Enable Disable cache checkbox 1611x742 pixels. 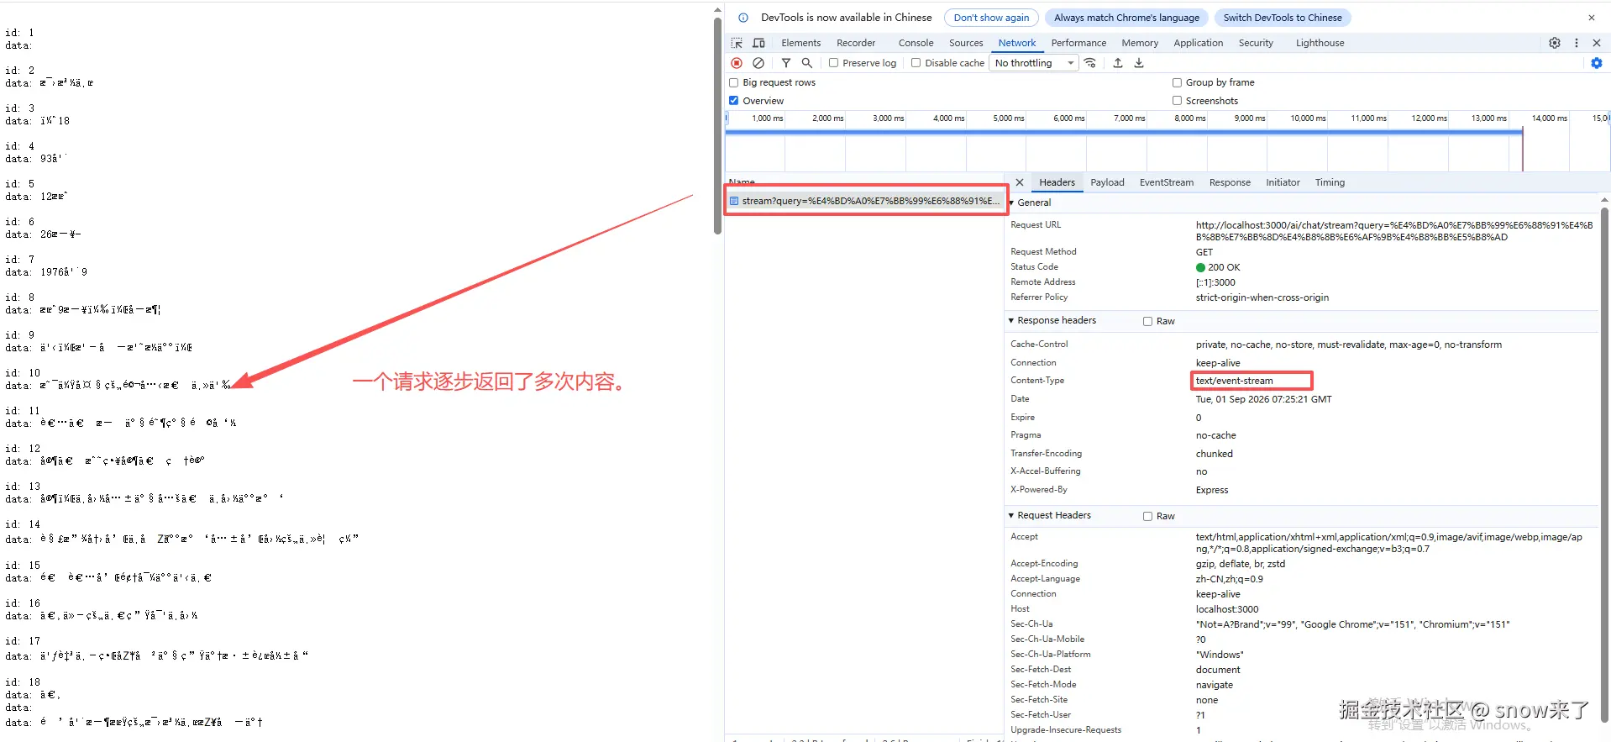pyautogui.click(x=916, y=63)
